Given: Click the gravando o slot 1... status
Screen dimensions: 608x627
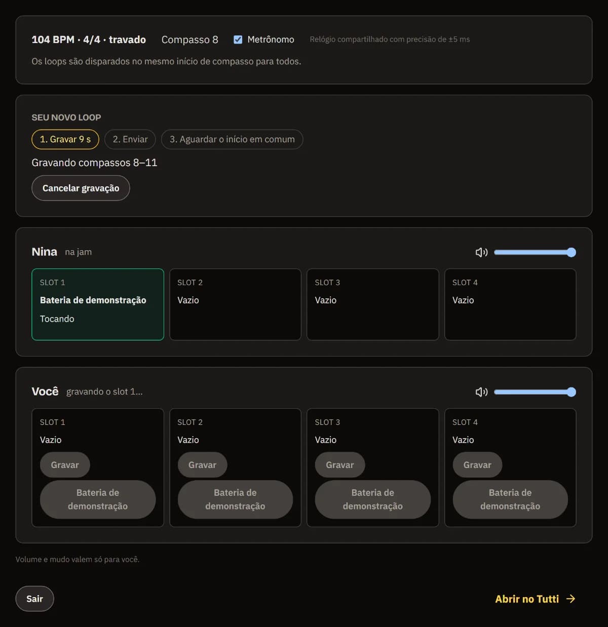Looking at the screenshot, I should [x=104, y=391].
